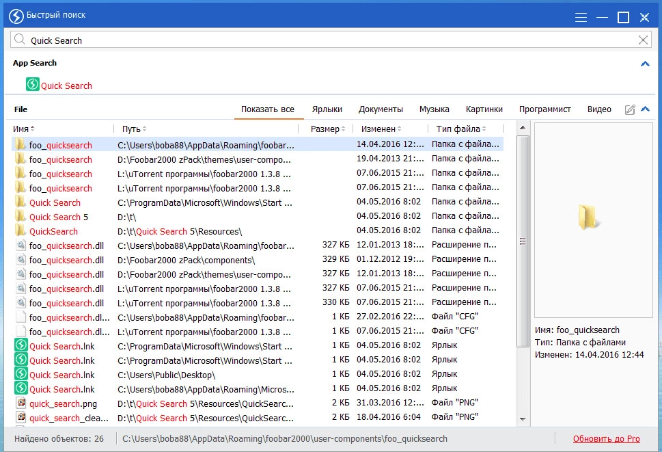Click icon of Quick Search.lnk in AppData\Roaming\Micros
The width and height of the screenshot is (662, 452).
21,388
